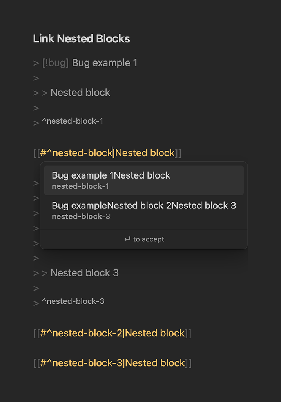Click the "Bug example 1" callout title
Viewport: 281px width, 402px height.
click(104, 62)
